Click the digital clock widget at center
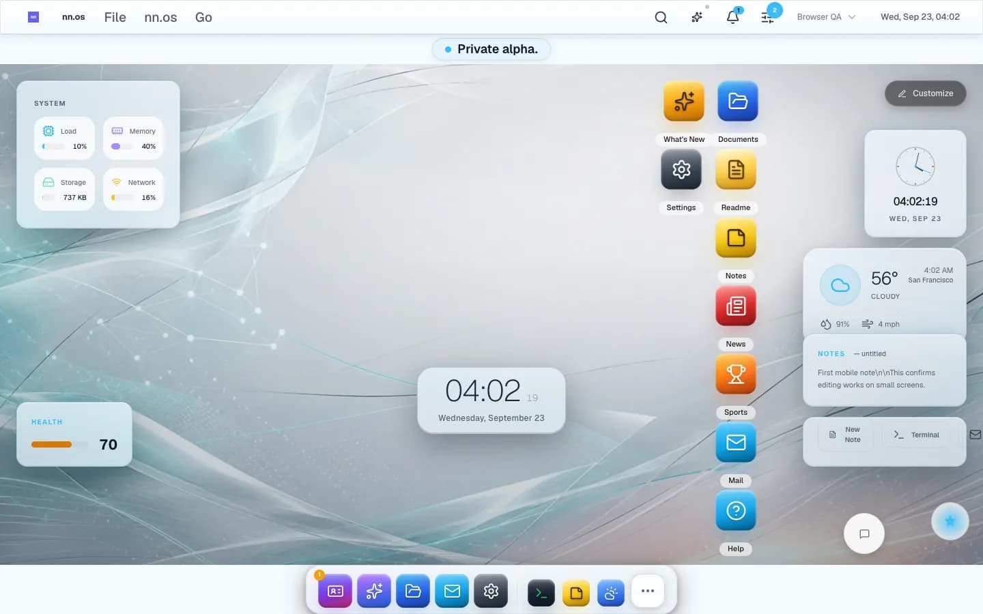 click(x=491, y=400)
